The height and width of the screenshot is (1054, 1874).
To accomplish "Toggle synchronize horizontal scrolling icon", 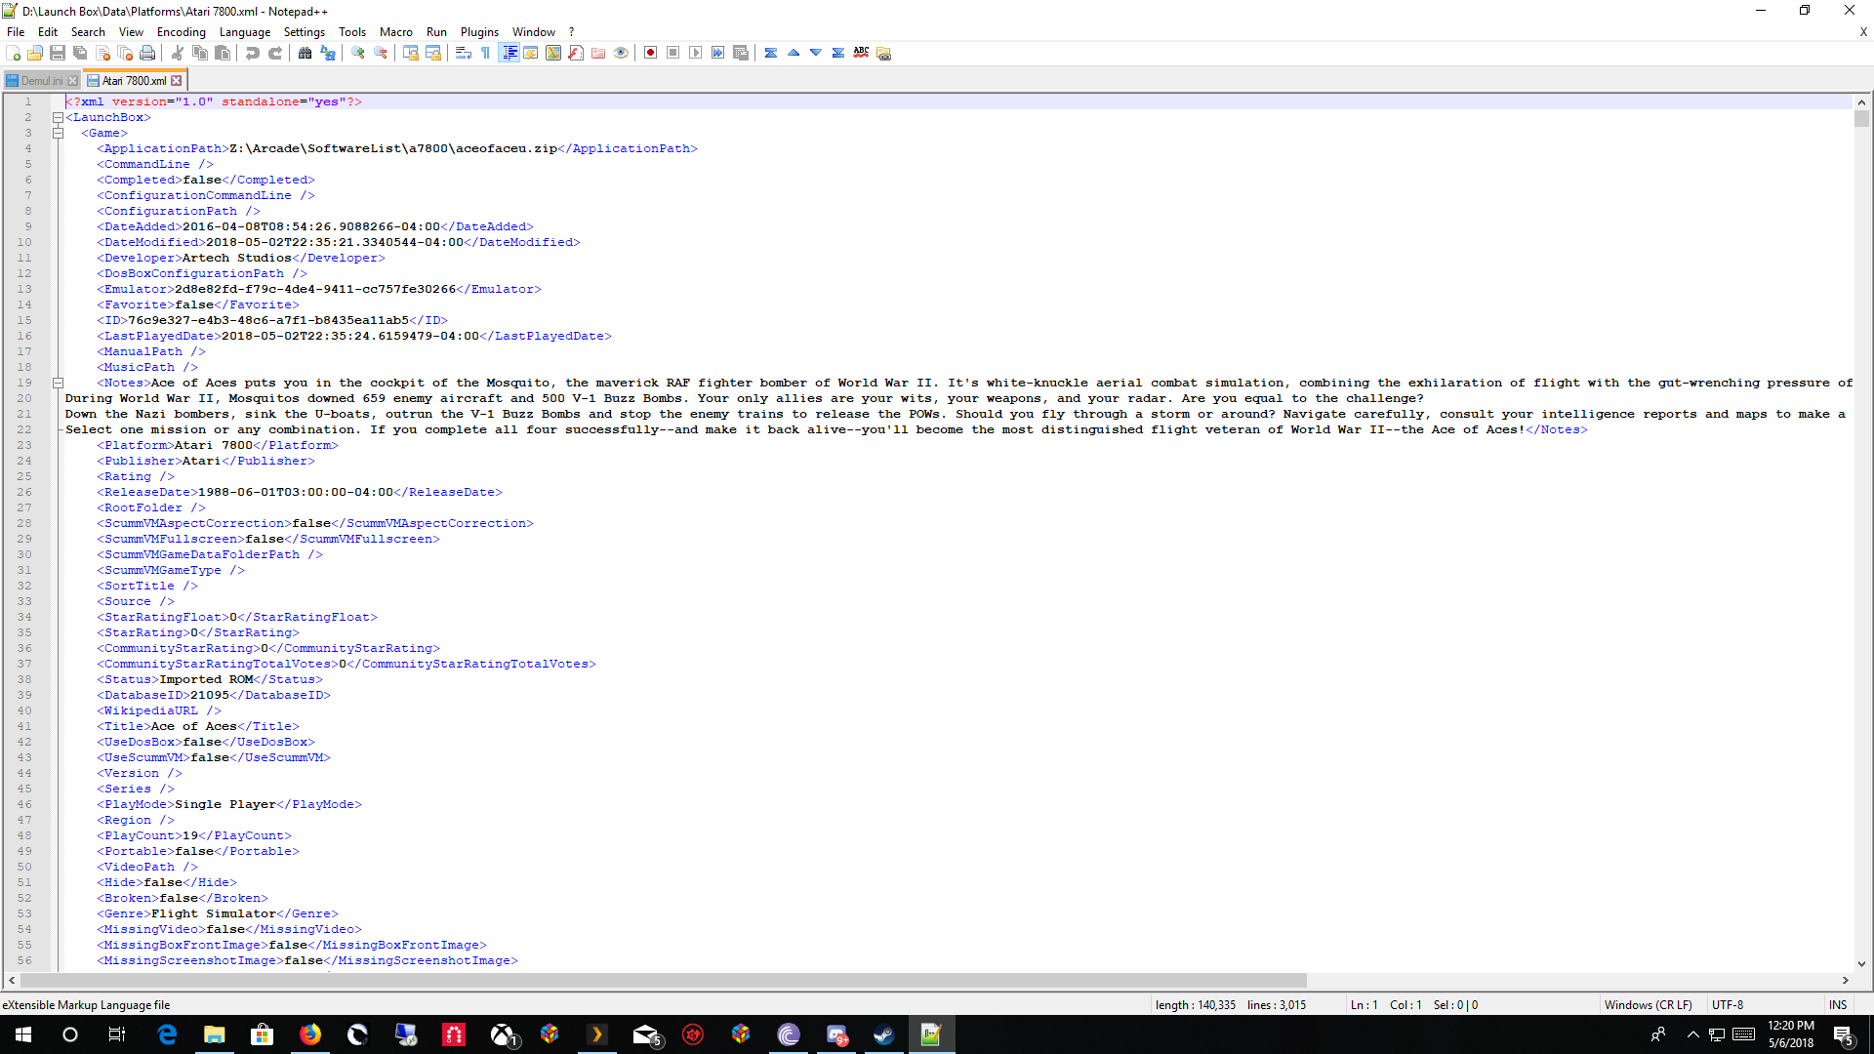I will 433,53.
